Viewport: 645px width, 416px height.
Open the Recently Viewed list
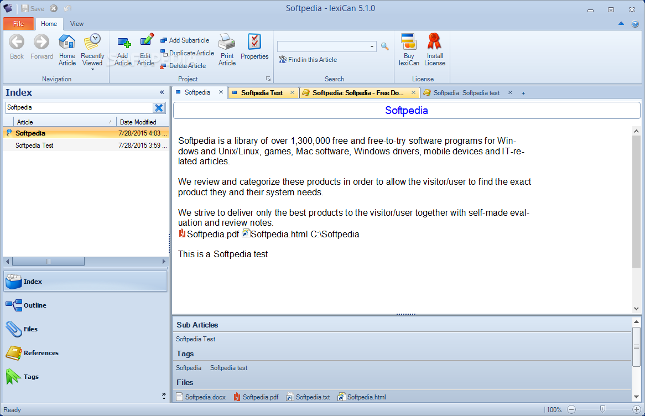point(92,52)
